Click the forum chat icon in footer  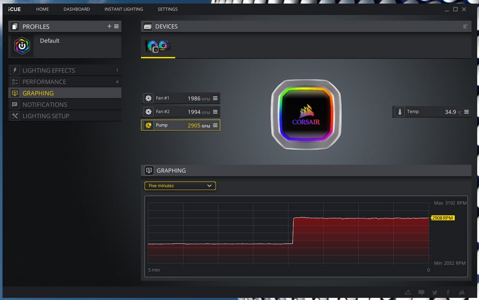pyautogui.click(x=421, y=293)
